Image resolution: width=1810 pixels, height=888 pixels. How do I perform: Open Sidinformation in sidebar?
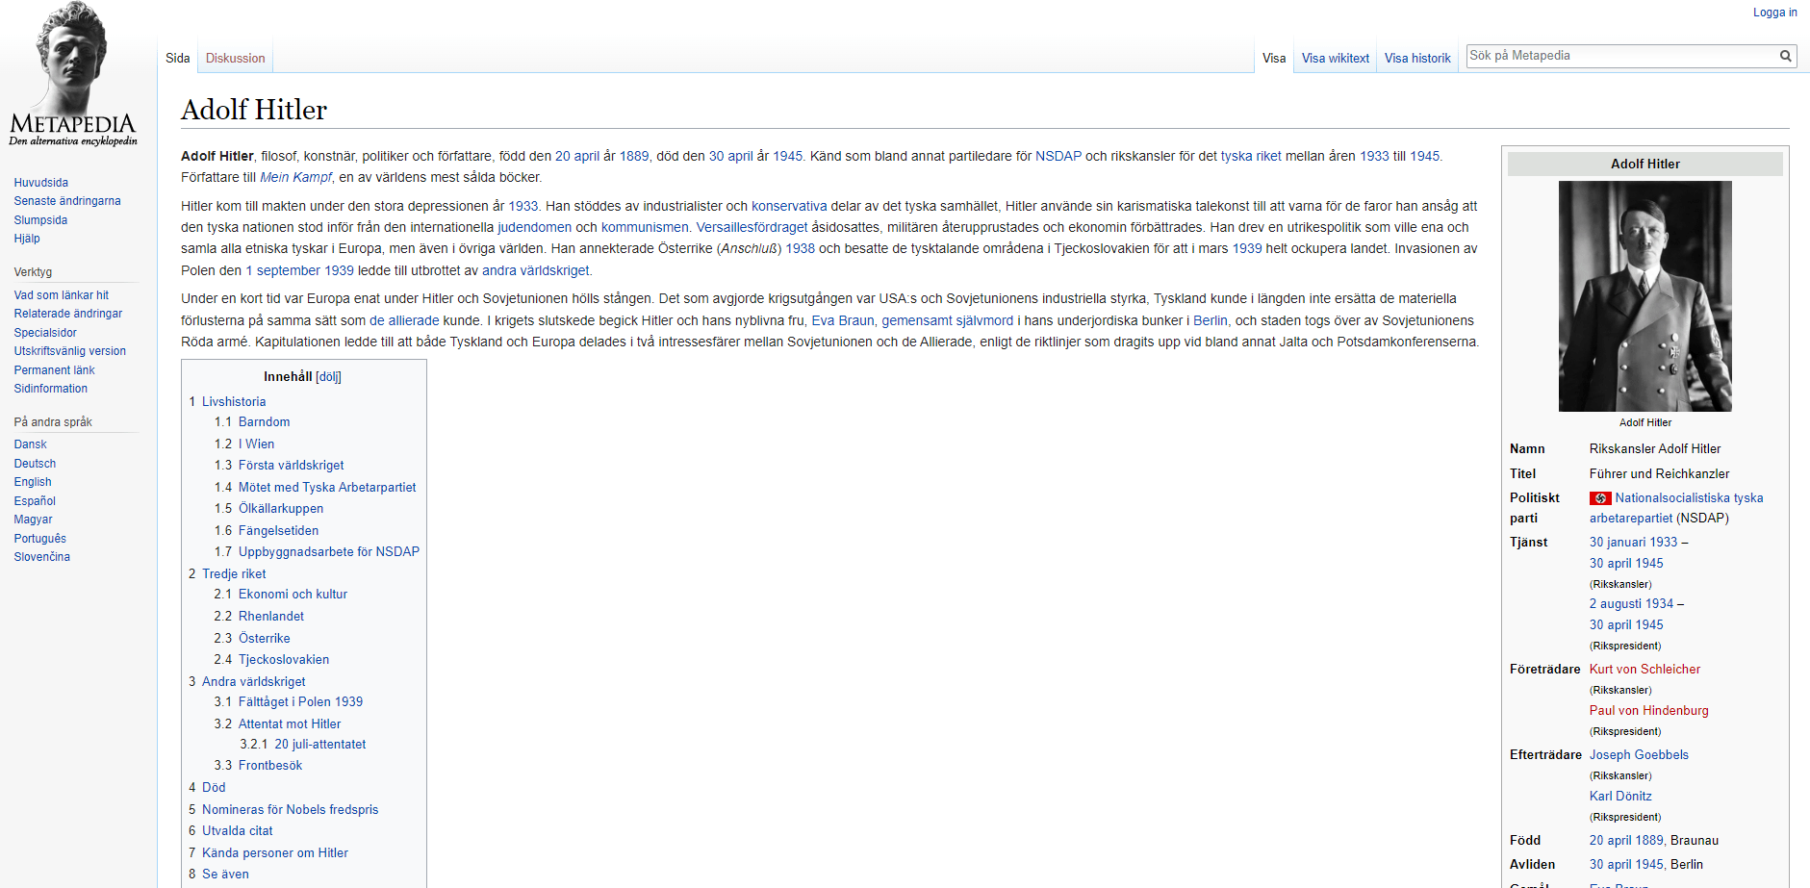[51, 389]
